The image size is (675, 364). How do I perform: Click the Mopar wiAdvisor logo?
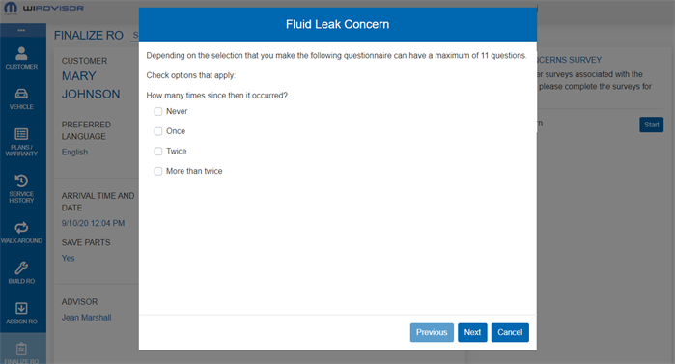[x=43, y=8]
